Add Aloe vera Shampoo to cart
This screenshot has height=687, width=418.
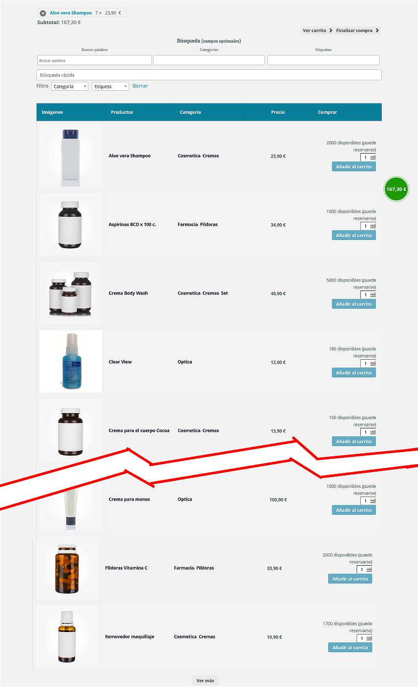[354, 166]
